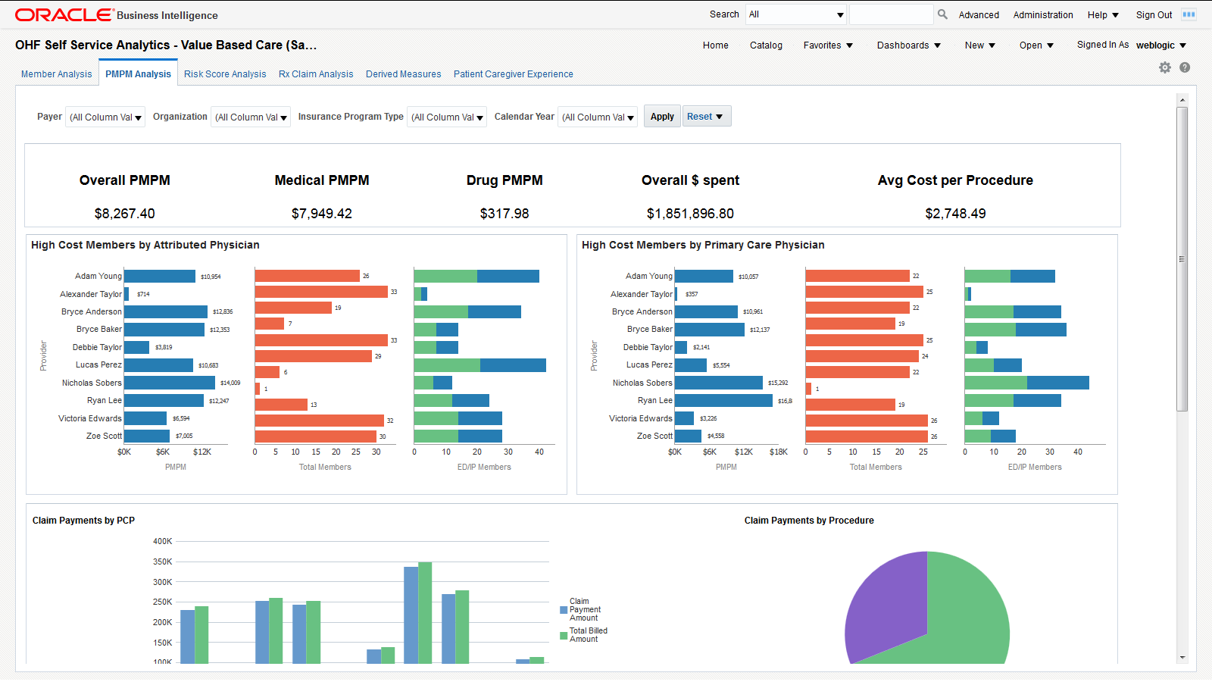Click the Total Billed Amount legend marker
This screenshot has height=682, width=1212.
562,634
